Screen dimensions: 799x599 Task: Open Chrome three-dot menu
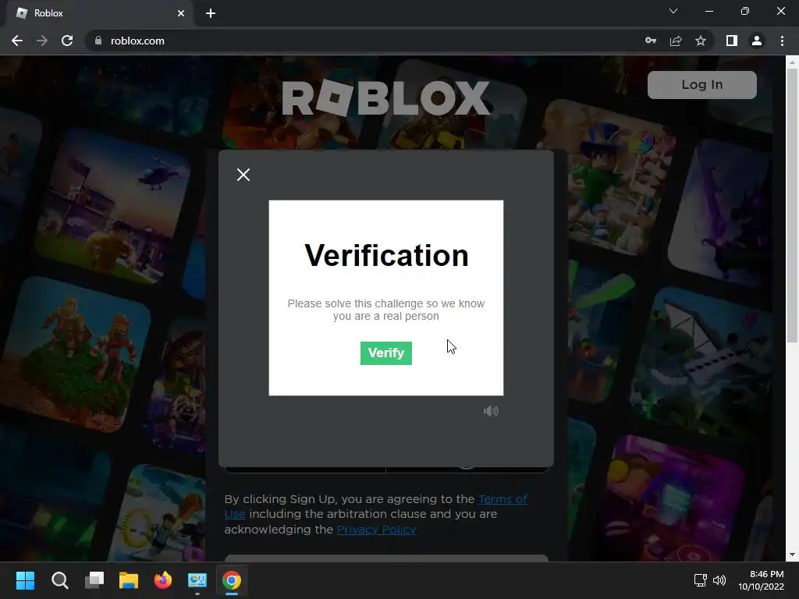click(782, 41)
